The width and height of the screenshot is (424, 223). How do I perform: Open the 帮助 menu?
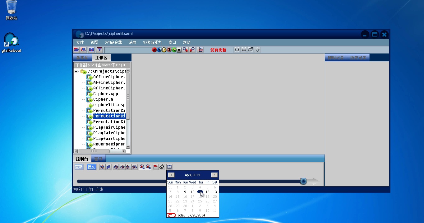coord(187,42)
